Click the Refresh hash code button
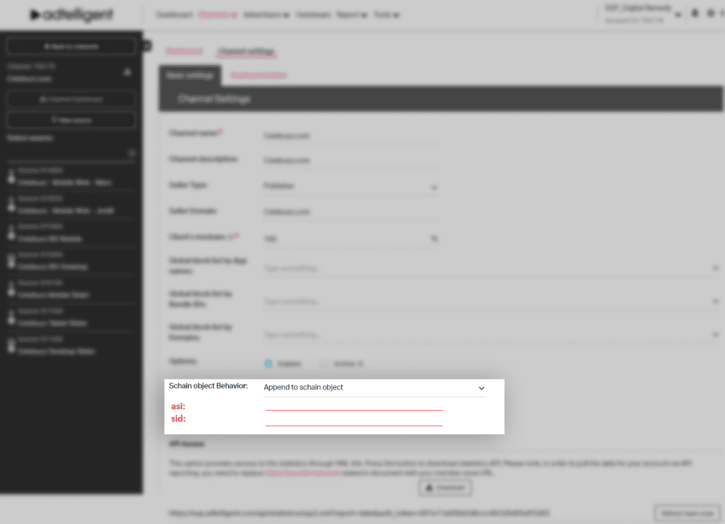 coord(687,513)
